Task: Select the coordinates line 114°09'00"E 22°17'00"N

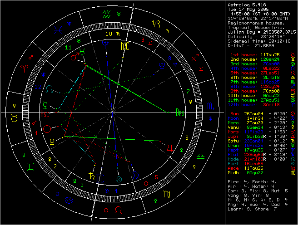Action: click(258, 19)
